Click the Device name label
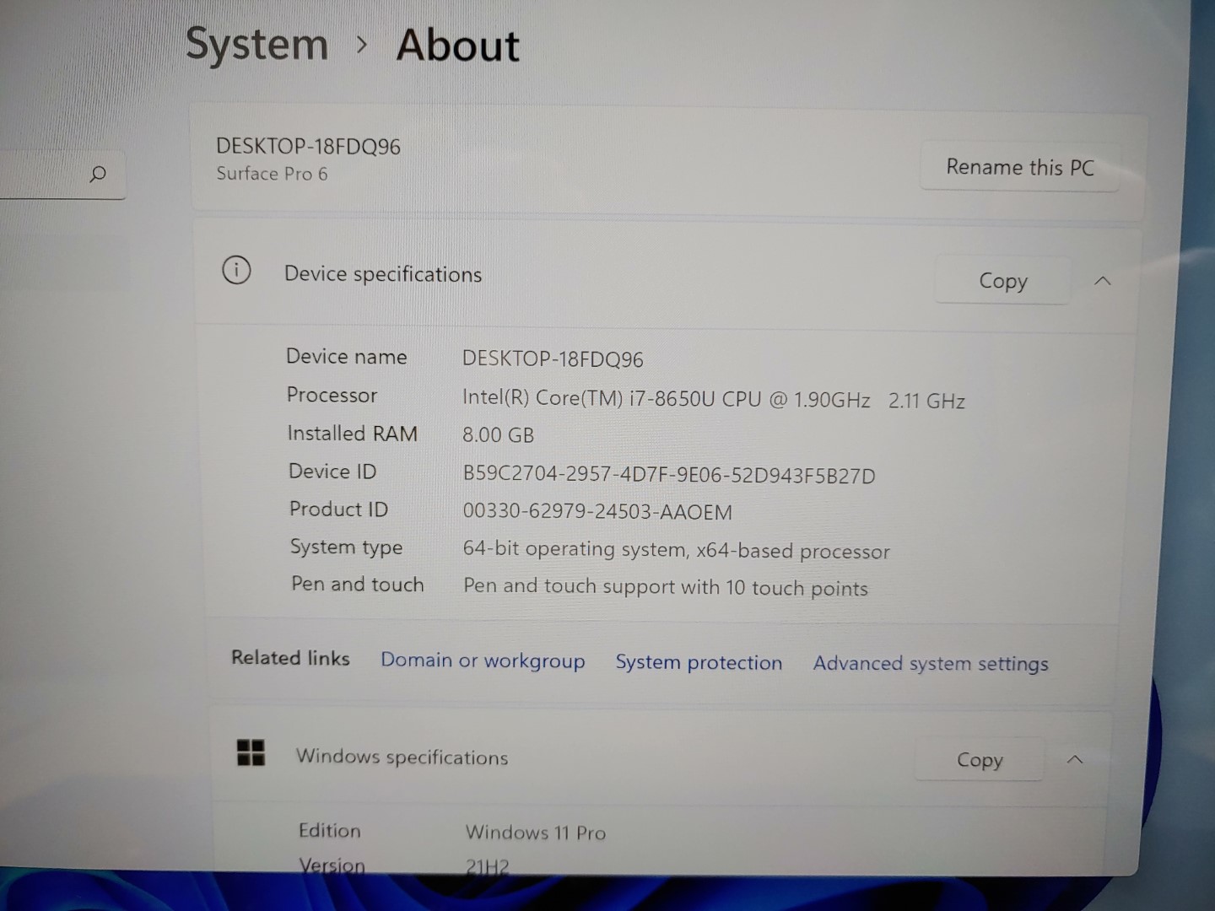1215x911 pixels. 346,356
